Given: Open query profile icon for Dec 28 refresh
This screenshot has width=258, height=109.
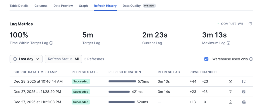Looking at the screenshot, I should (x=244, y=81).
